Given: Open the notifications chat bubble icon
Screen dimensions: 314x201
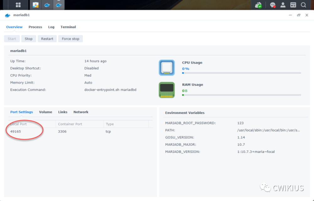Looking at the screenshot, I should pyautogui.click(x=273, y=5).
